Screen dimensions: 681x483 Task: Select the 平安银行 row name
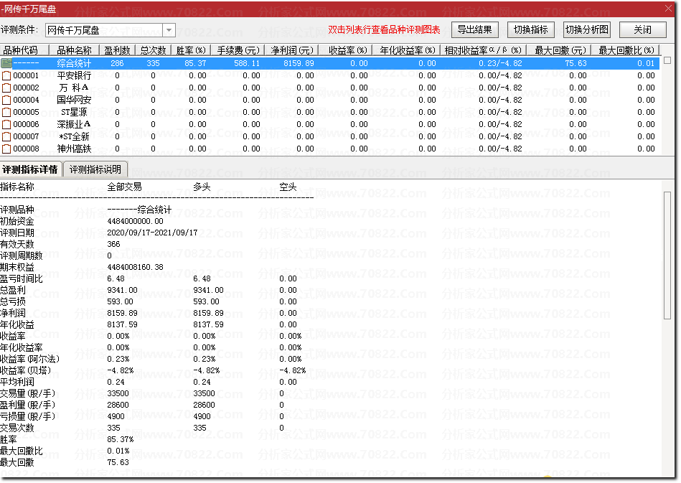(74, 75)
